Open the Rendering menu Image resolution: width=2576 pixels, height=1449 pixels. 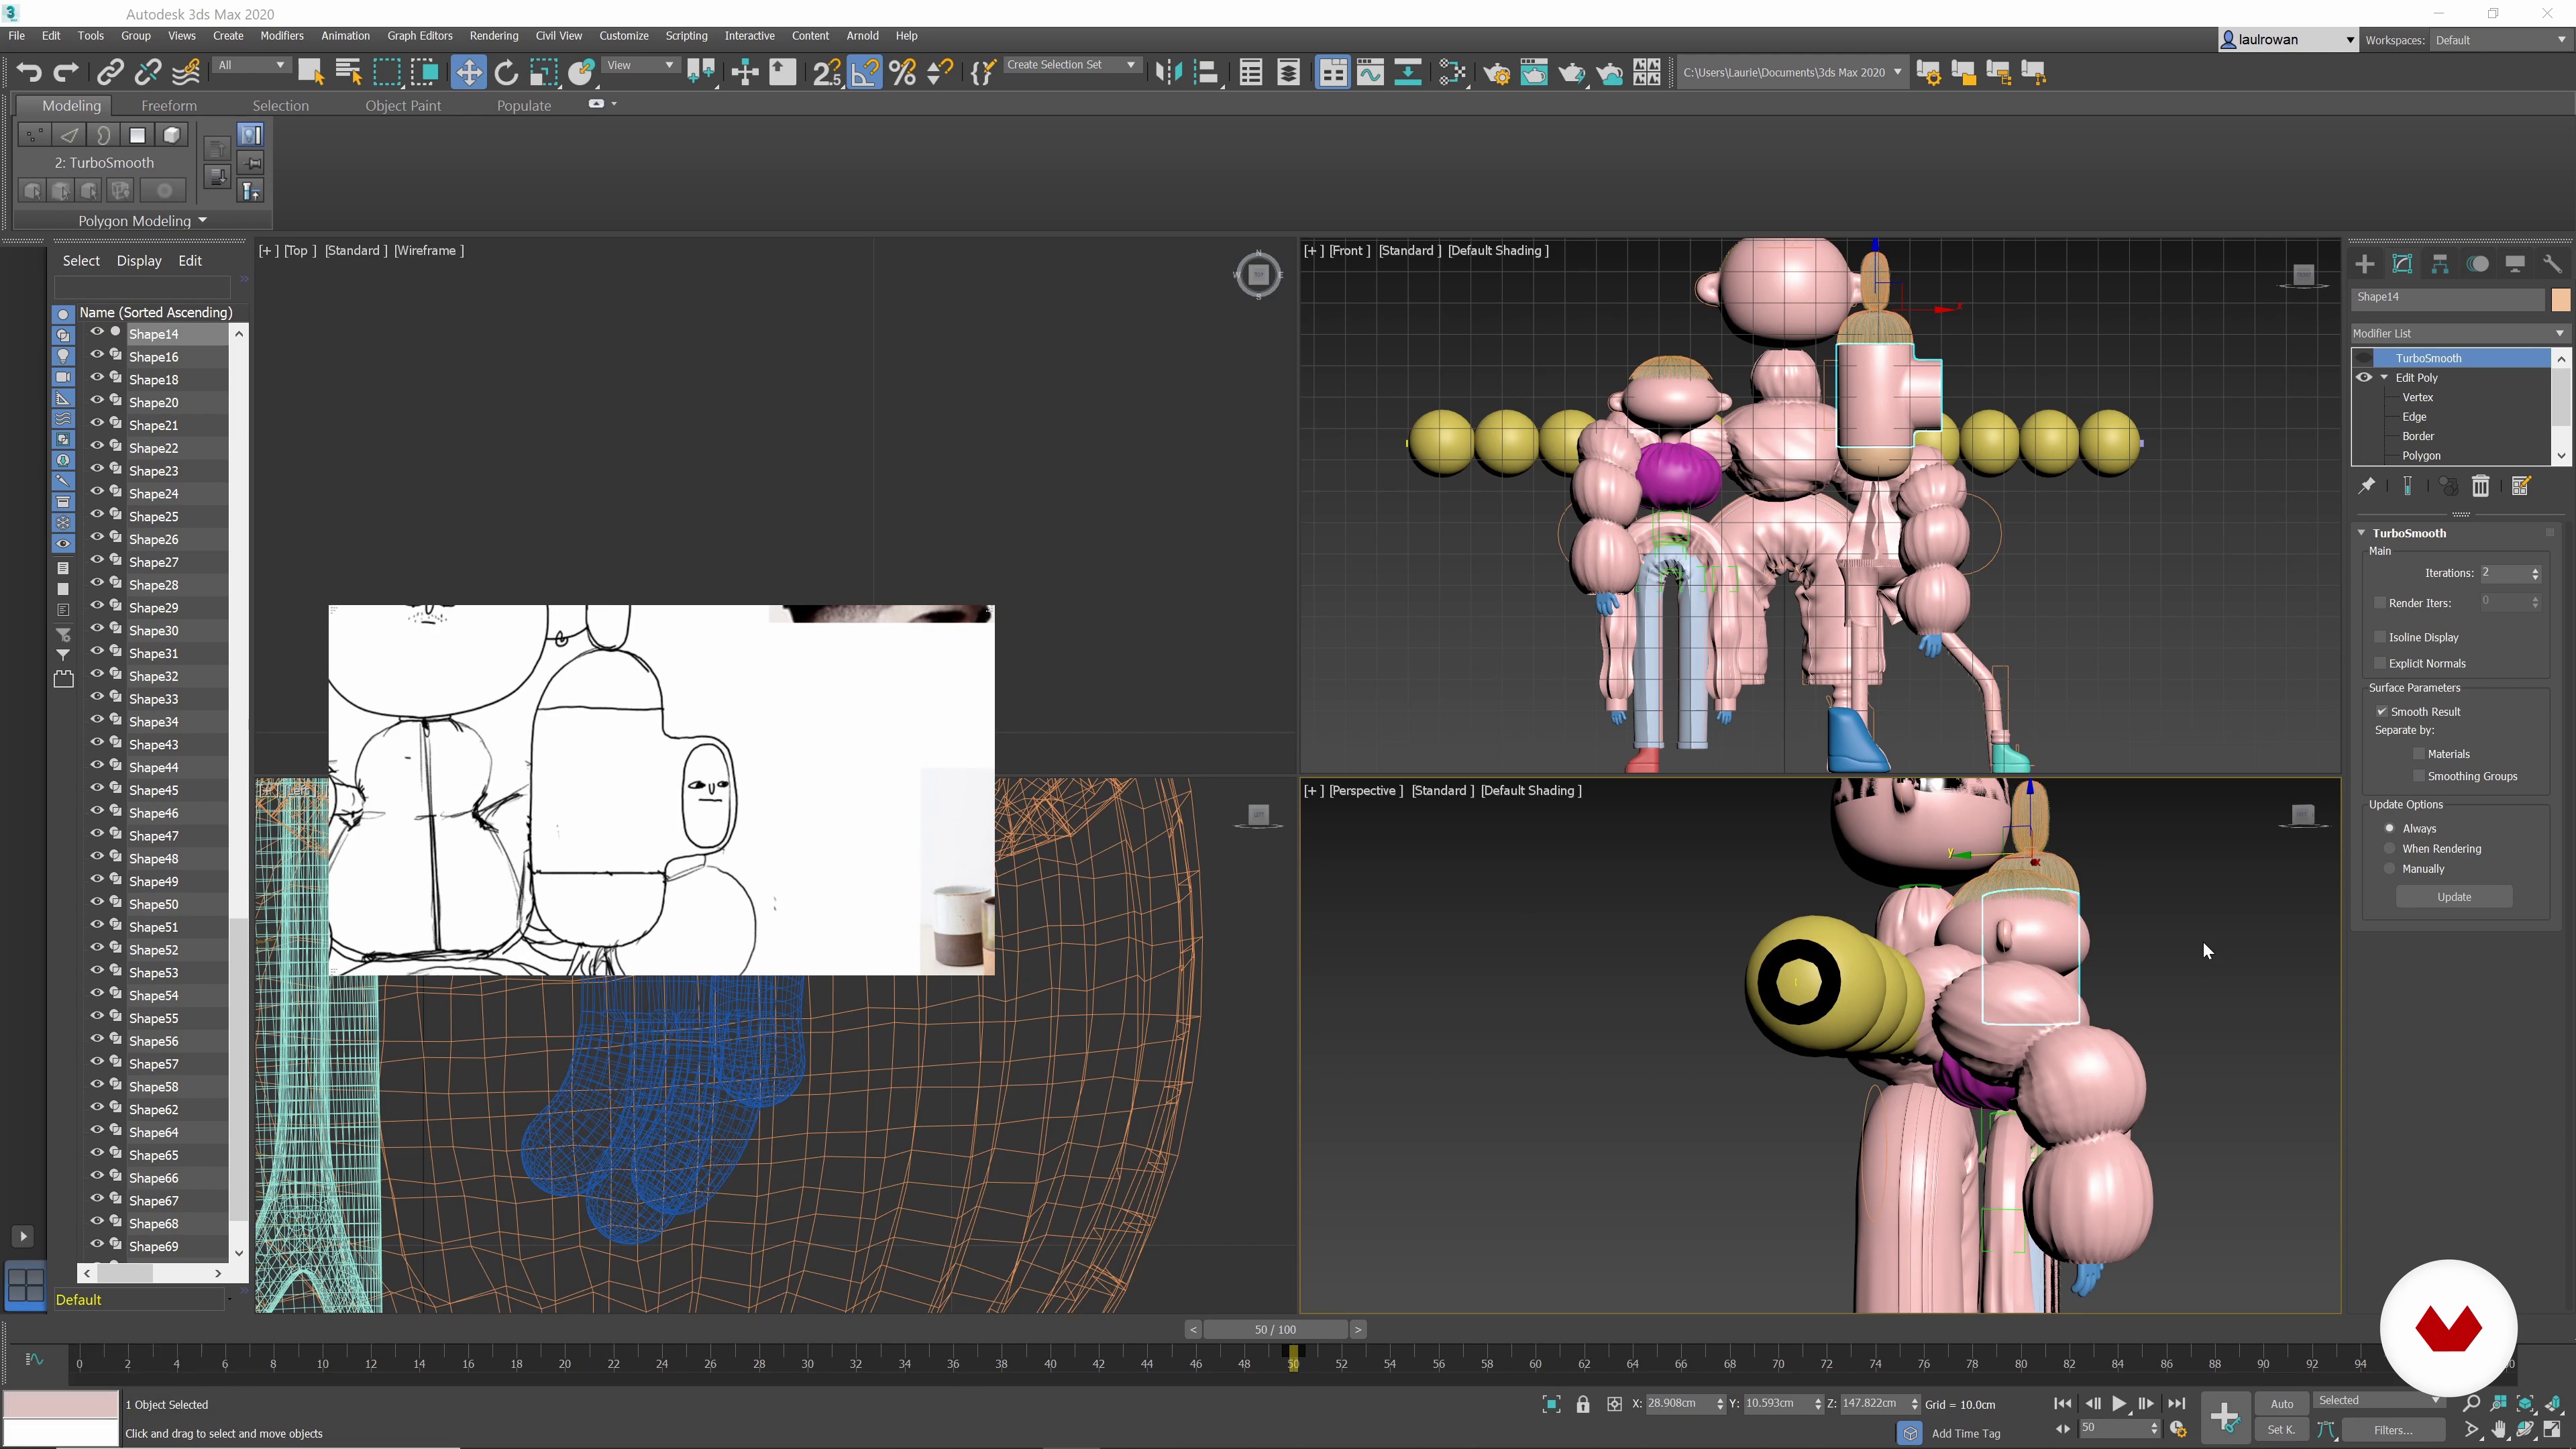[494, 35]
